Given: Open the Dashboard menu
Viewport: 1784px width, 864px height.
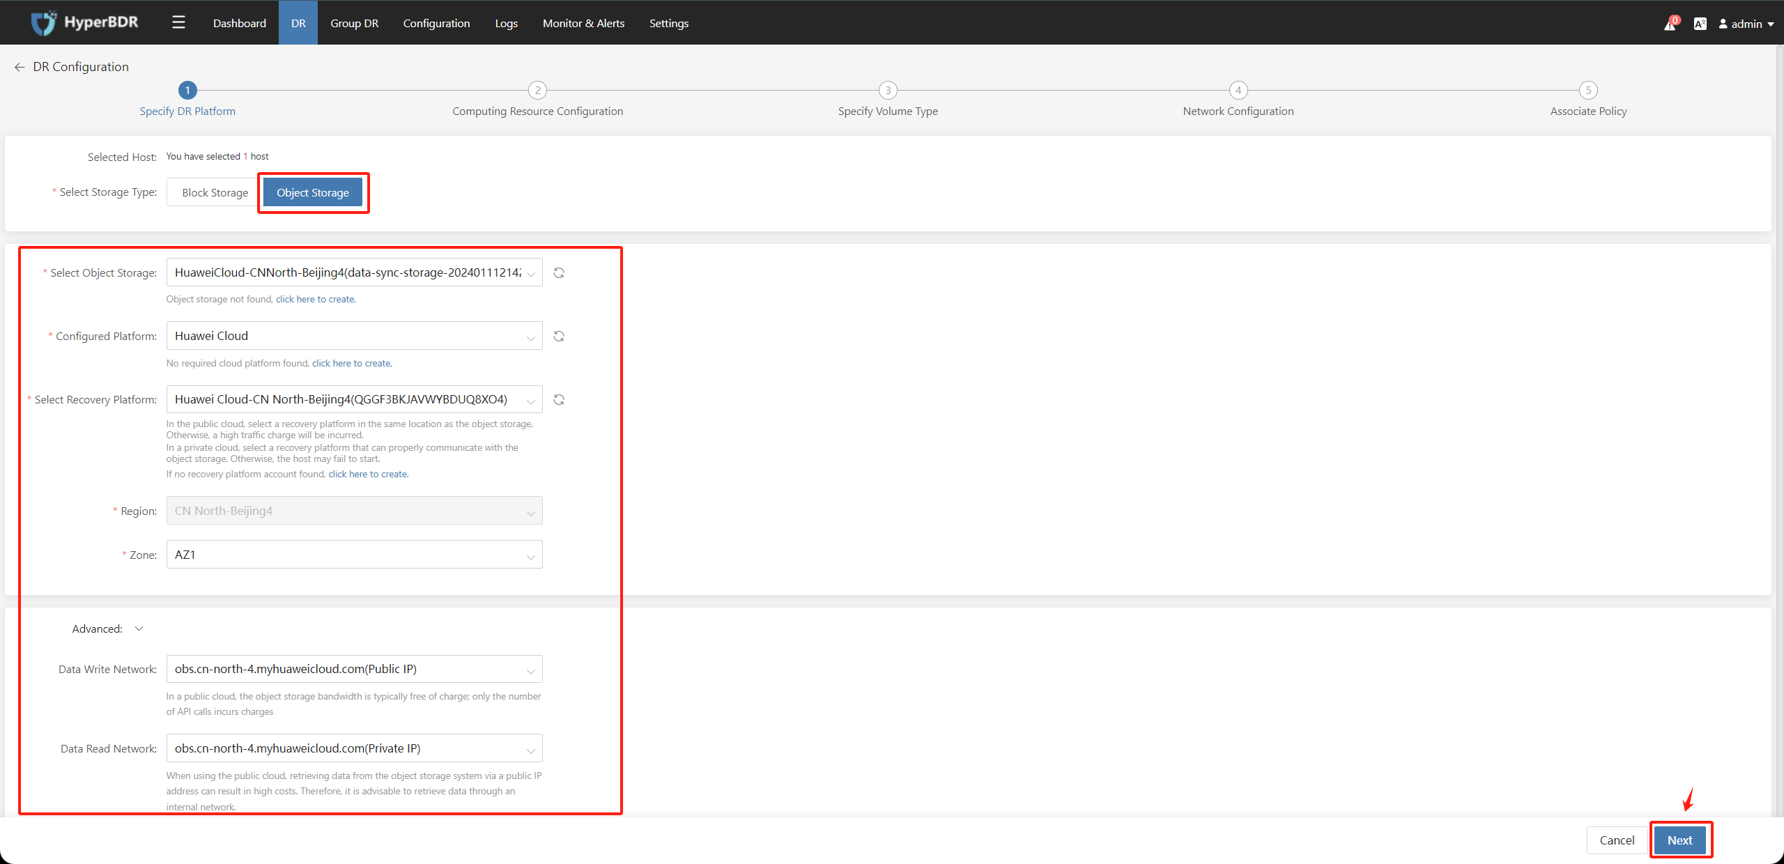Looking at the screenshot, I should pos(240,23).
